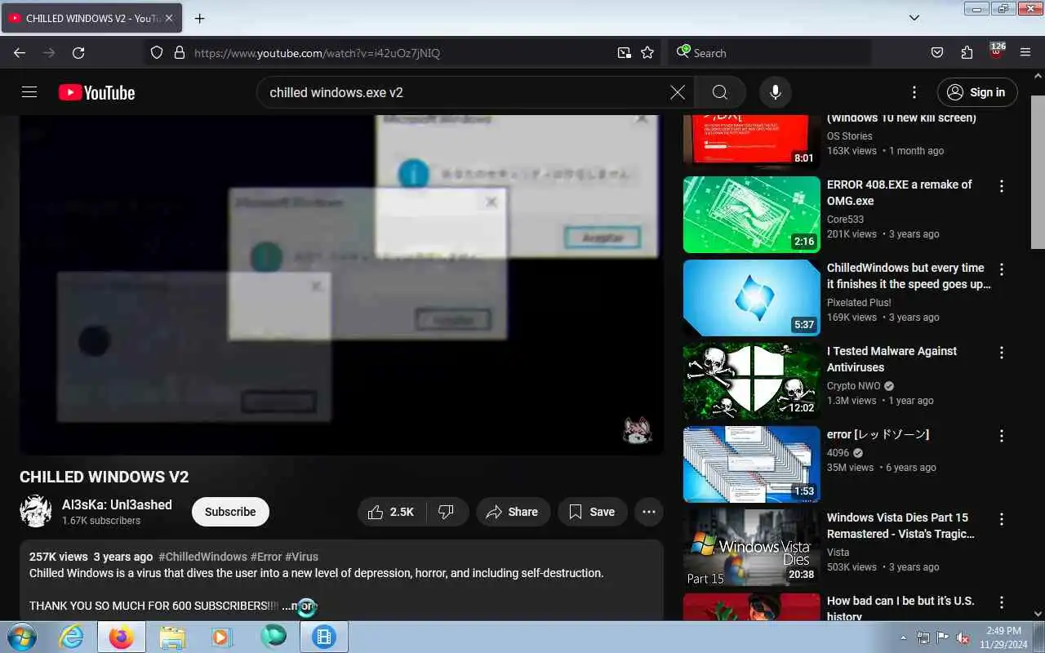Open options for How bad can I be video
Image resolution: width=1045 pixels, height=653 pixels.
point(1002,602)
